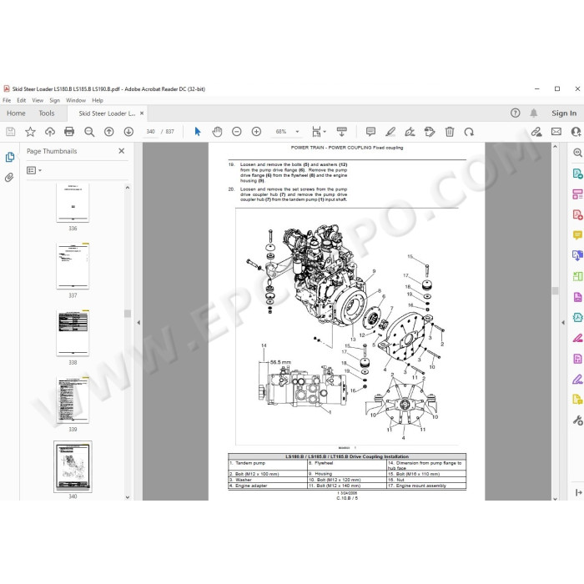The width and height of the screenshot is (584, 584).
Task: Click the stamp tool icon
Action: 430,132
